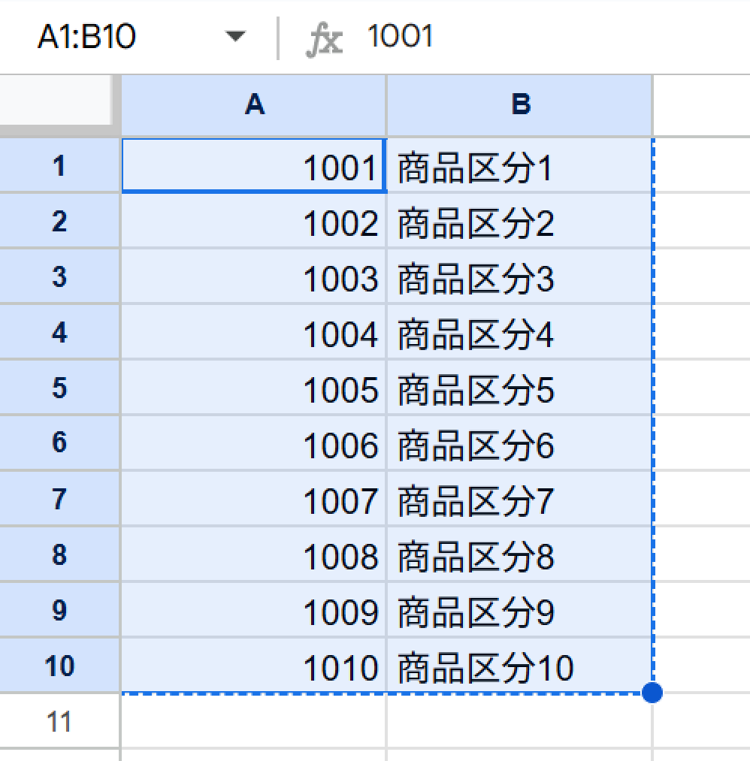Select the cell labeled 商品区分10
The image size is (750, 761).
pos(519,667)
